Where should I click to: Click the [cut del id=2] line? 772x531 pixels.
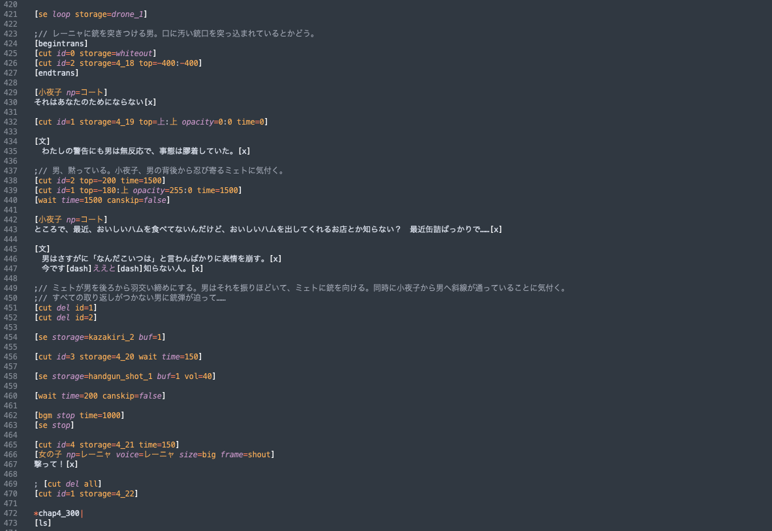[65, 318]
